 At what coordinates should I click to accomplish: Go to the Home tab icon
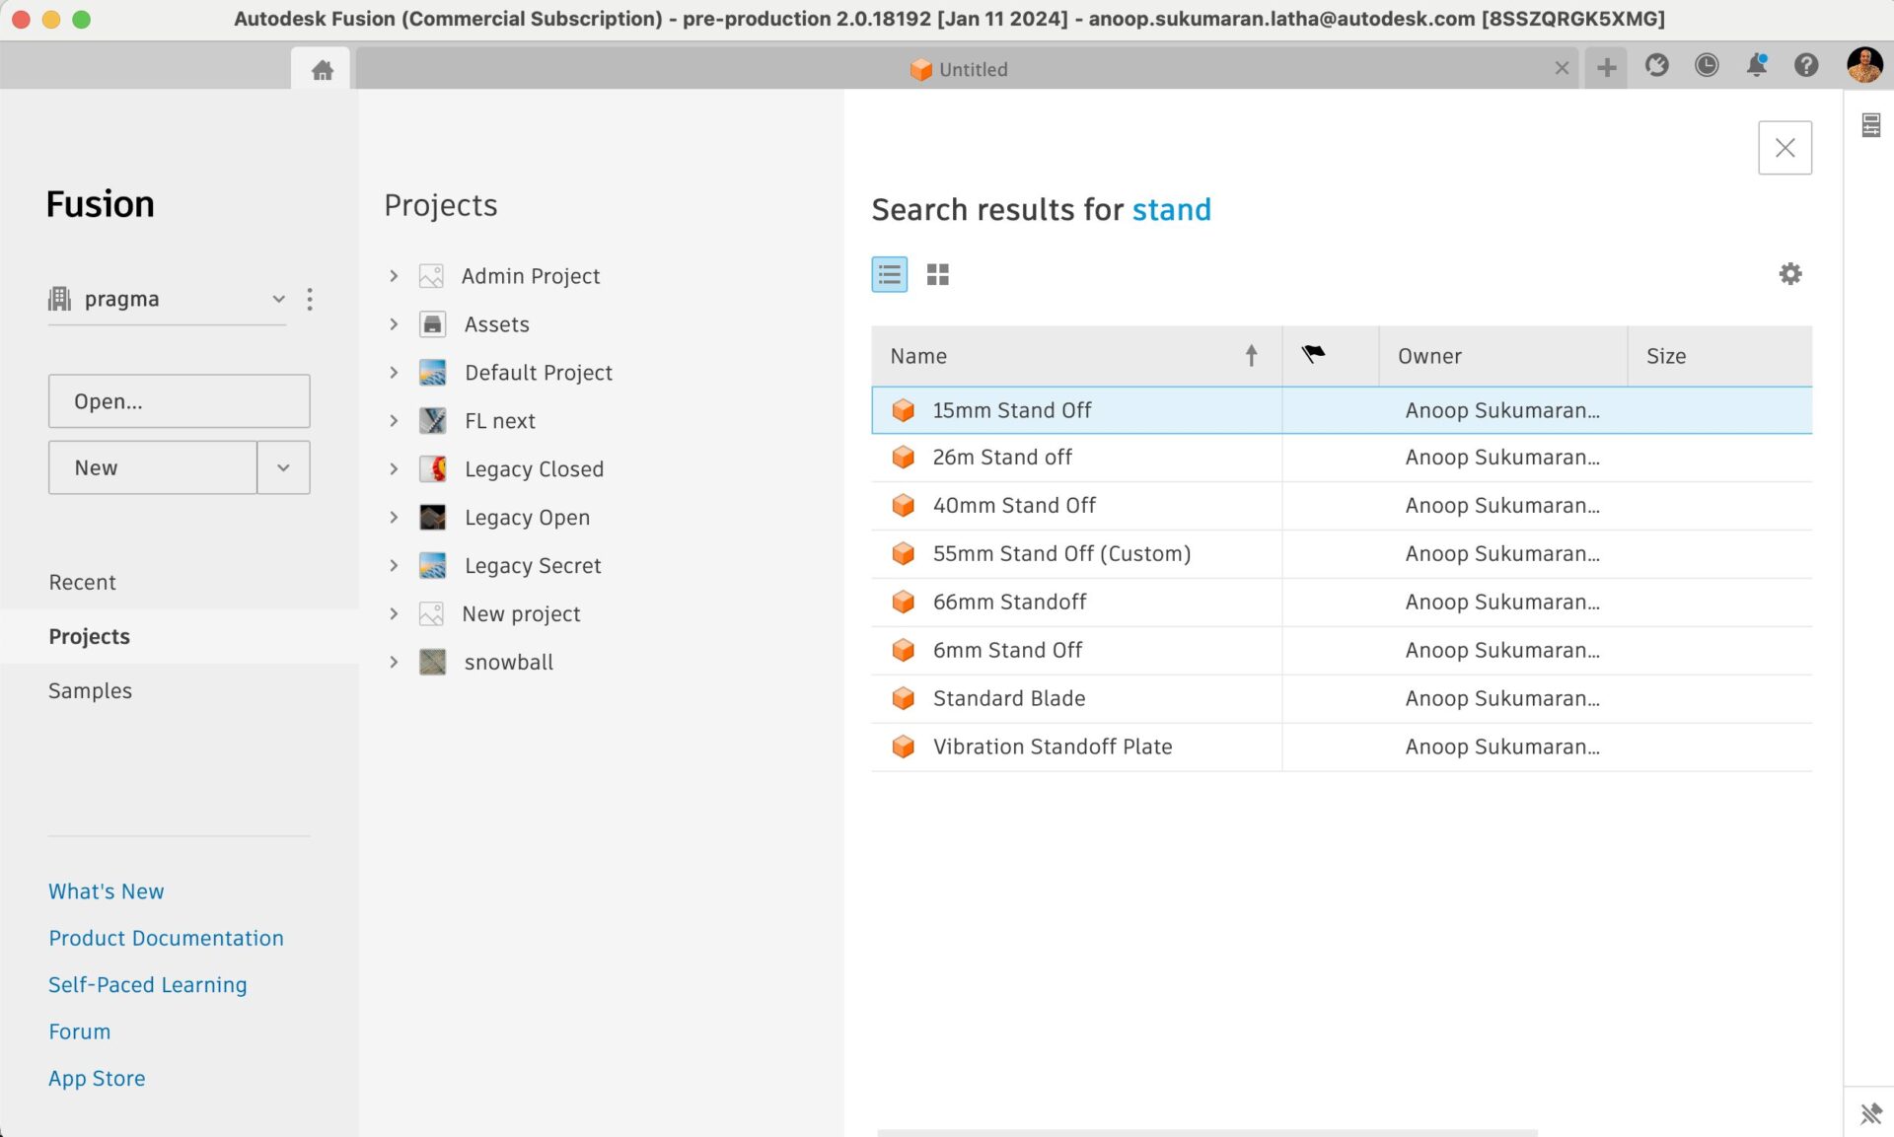[x=322, y=69]
